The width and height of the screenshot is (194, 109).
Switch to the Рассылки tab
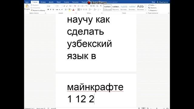pyautogui.click(x=75, y=2)
